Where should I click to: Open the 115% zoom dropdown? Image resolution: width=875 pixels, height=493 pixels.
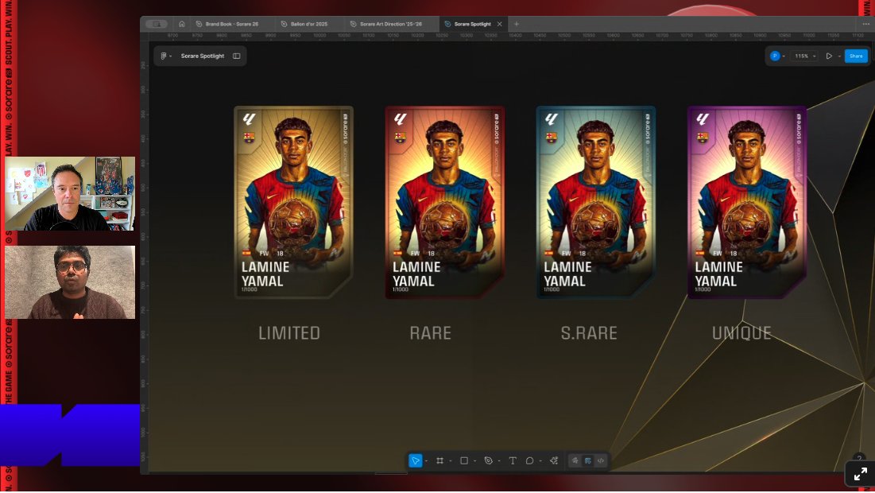pos(805,56)
